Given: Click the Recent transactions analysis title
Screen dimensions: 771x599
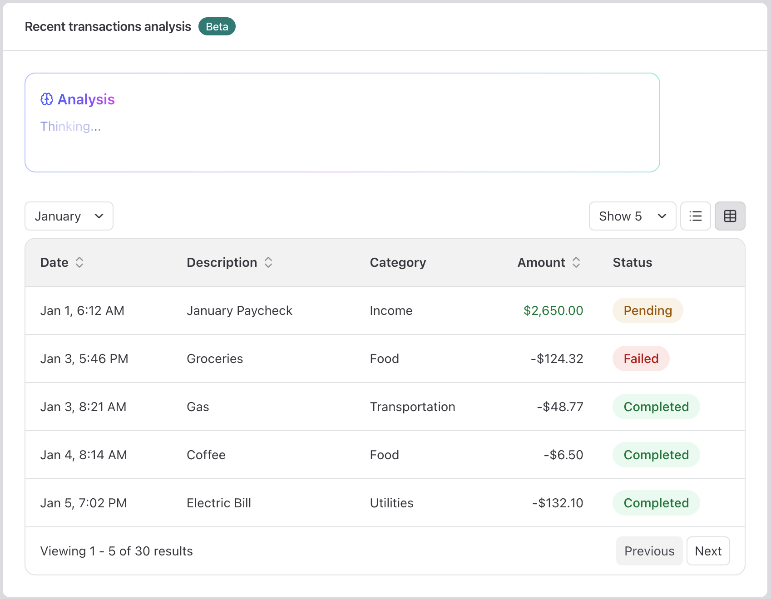Looking at the screenshot, I should [x=108, y=26].
